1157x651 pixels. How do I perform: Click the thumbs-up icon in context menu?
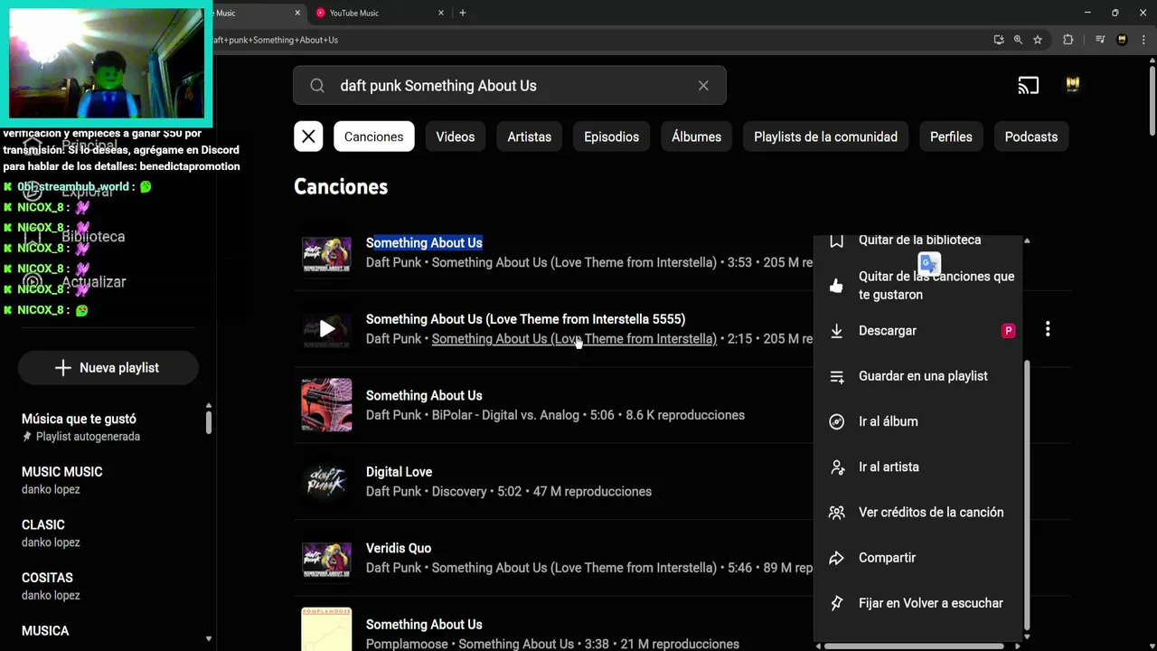point(836,286)
